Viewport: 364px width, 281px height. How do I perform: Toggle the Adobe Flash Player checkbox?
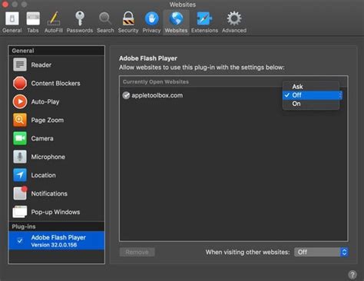pyautogui.click(x=20, y=241)
